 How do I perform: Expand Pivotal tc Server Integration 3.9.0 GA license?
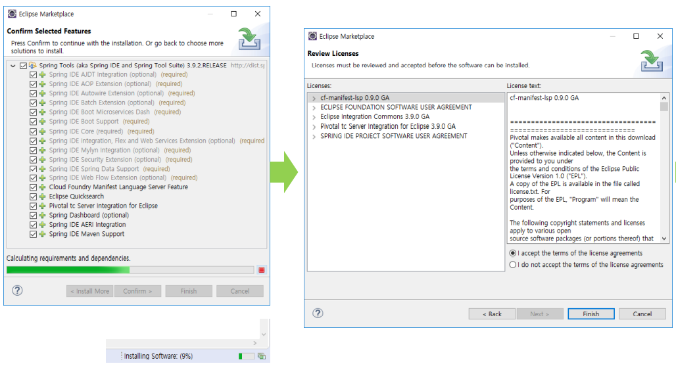click(314, 127)
